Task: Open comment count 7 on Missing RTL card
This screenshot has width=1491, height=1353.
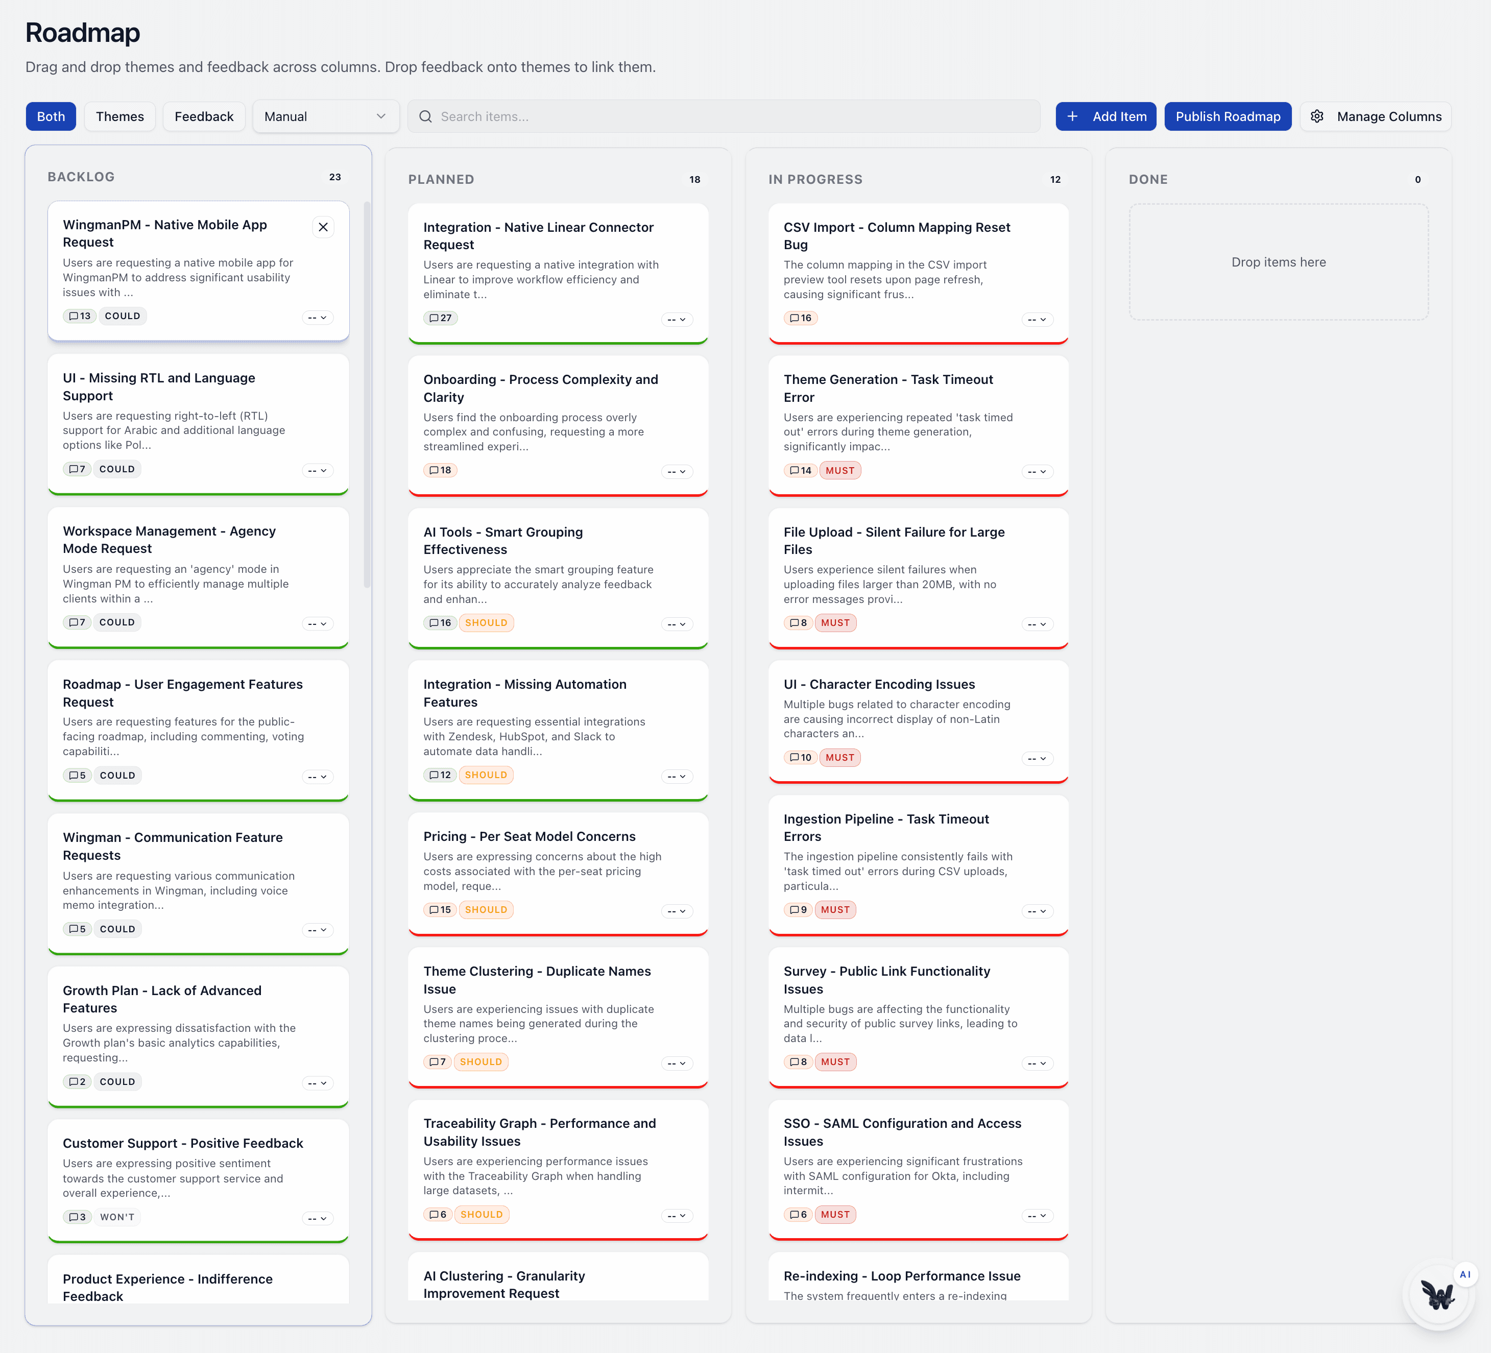Action: 78,470
